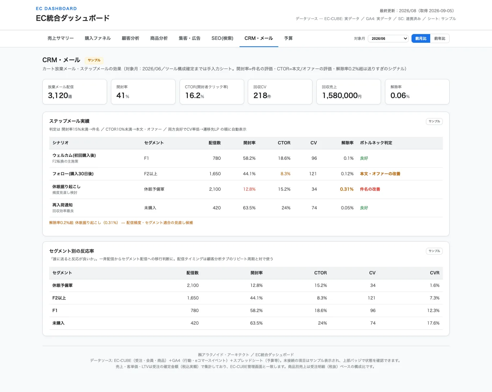Click the 7.3% CVR value
This screenshot has height=392, width=492.
pos(435,298)
